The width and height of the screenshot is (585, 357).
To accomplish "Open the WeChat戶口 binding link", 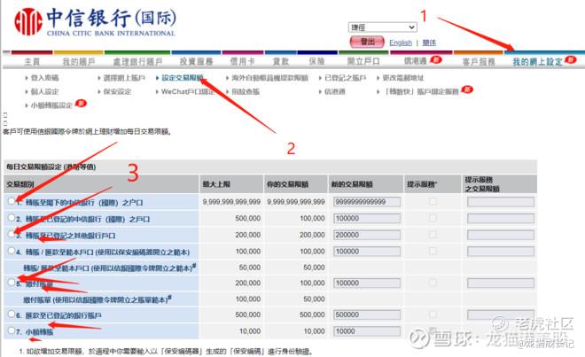I will pos(188,92).
